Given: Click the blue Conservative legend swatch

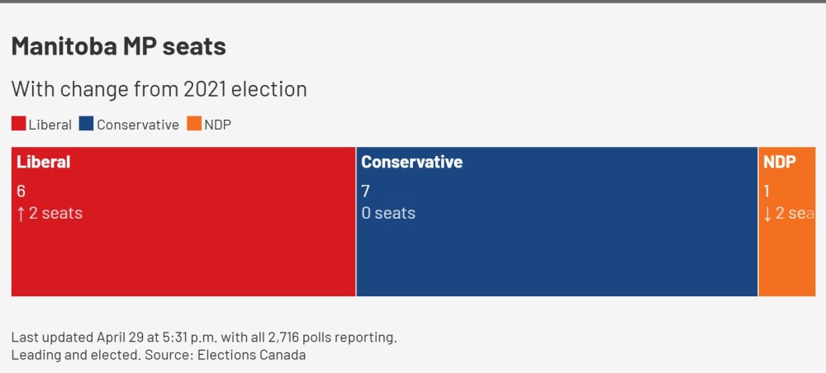Looking at the screenshot, I should tap(86, 125).
